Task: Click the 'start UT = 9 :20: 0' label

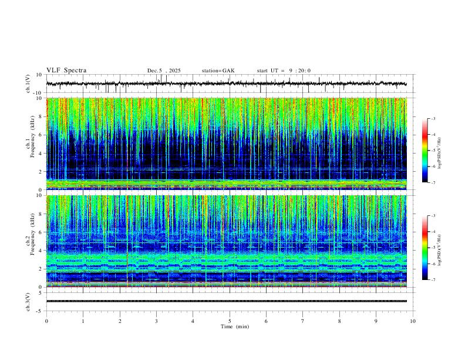Action: 284,71
